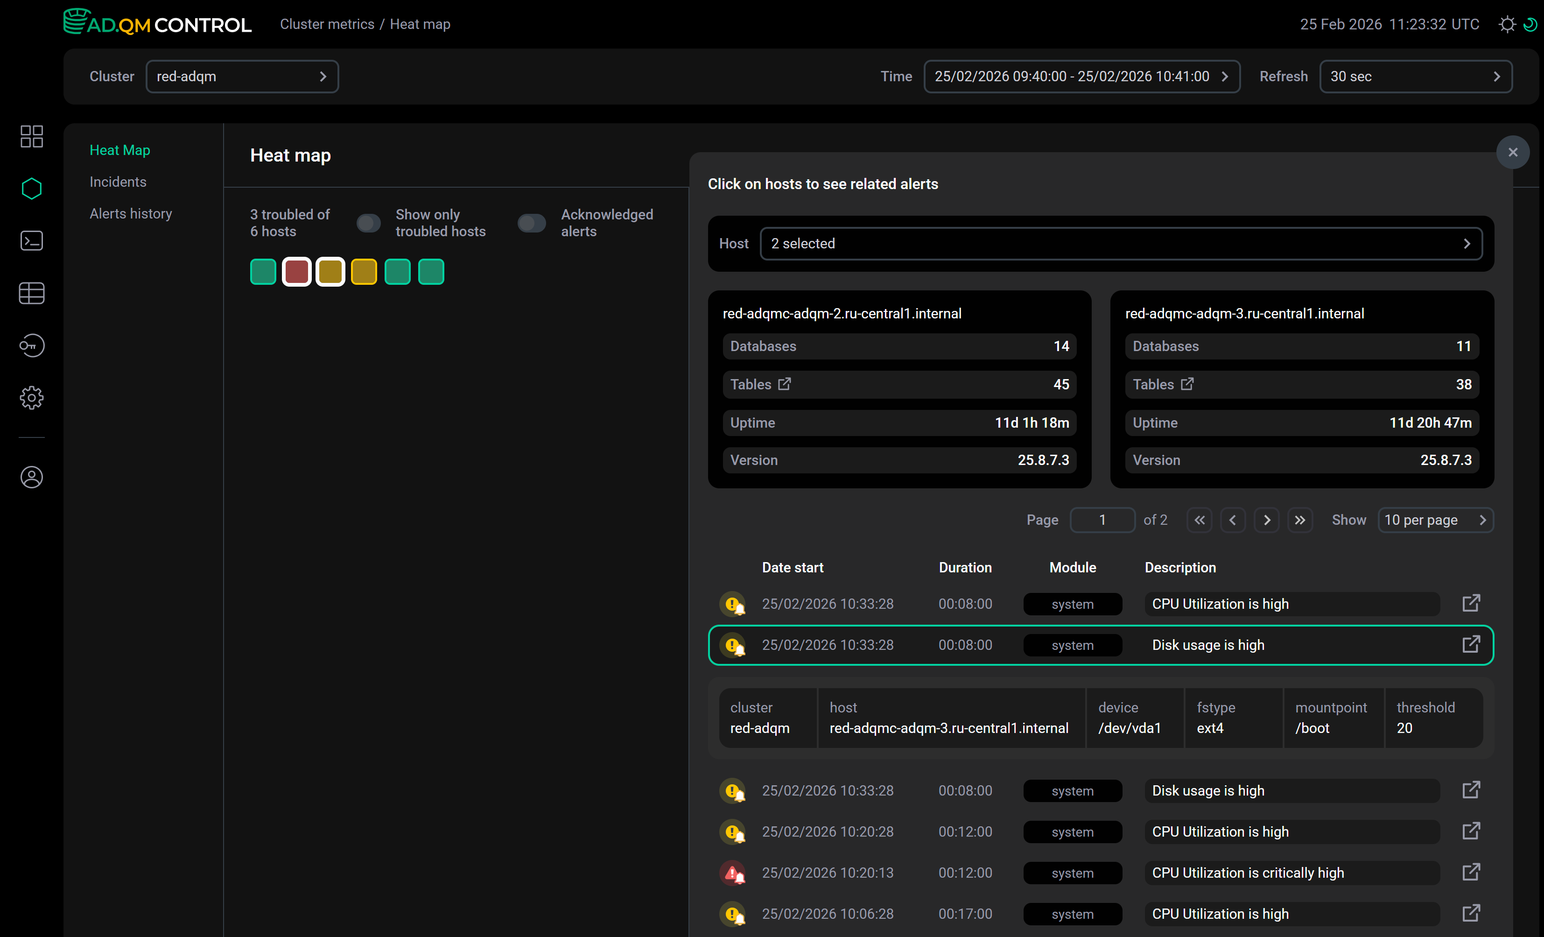
Task: Sort by Duration column header
Action: click(x=965, y=568)
